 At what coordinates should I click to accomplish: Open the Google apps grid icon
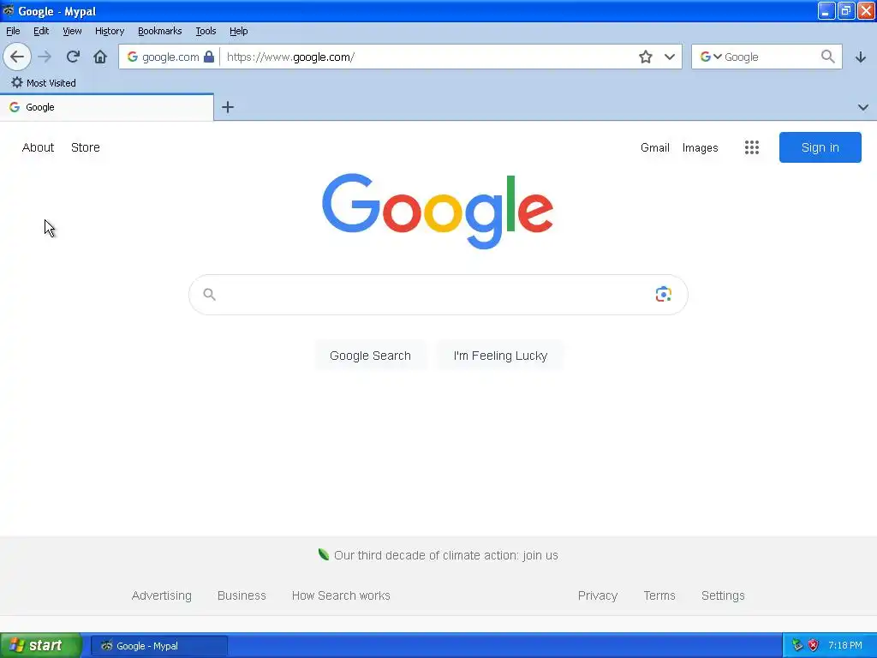click(752, 147)
